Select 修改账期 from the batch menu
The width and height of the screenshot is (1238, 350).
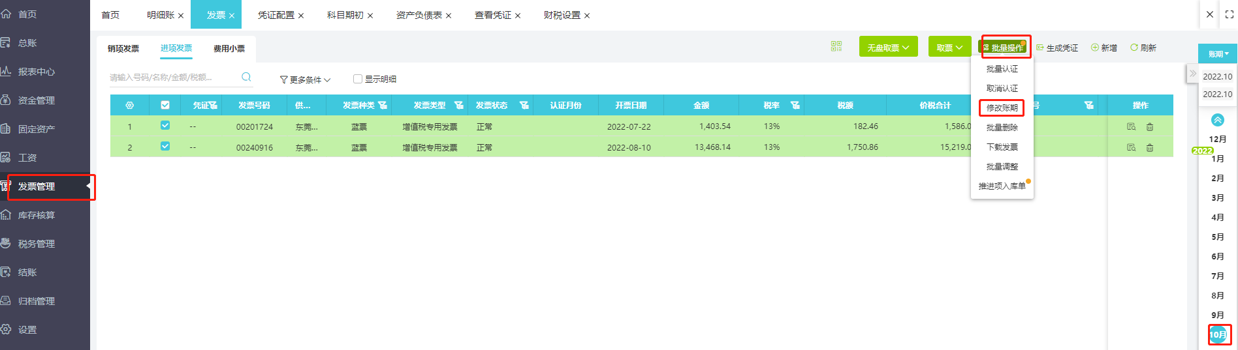point(1002,108)
